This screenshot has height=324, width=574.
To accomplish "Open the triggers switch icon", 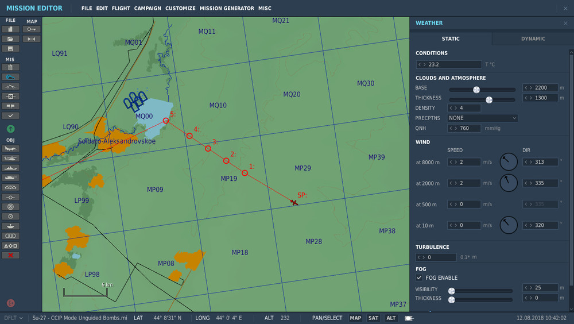I will click(x=10, y=87).
